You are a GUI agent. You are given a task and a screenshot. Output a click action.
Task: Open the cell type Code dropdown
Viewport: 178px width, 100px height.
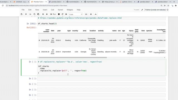click(76, 14)
